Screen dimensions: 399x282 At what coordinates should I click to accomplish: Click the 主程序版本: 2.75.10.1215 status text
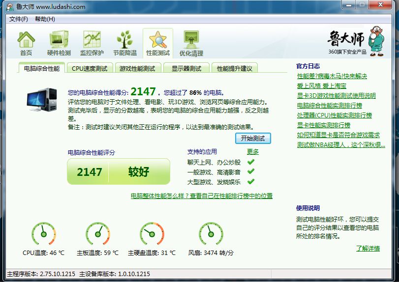(x=41, y=274)
